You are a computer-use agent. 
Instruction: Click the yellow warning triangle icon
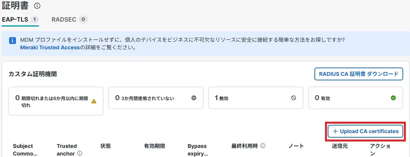(94, 101)
